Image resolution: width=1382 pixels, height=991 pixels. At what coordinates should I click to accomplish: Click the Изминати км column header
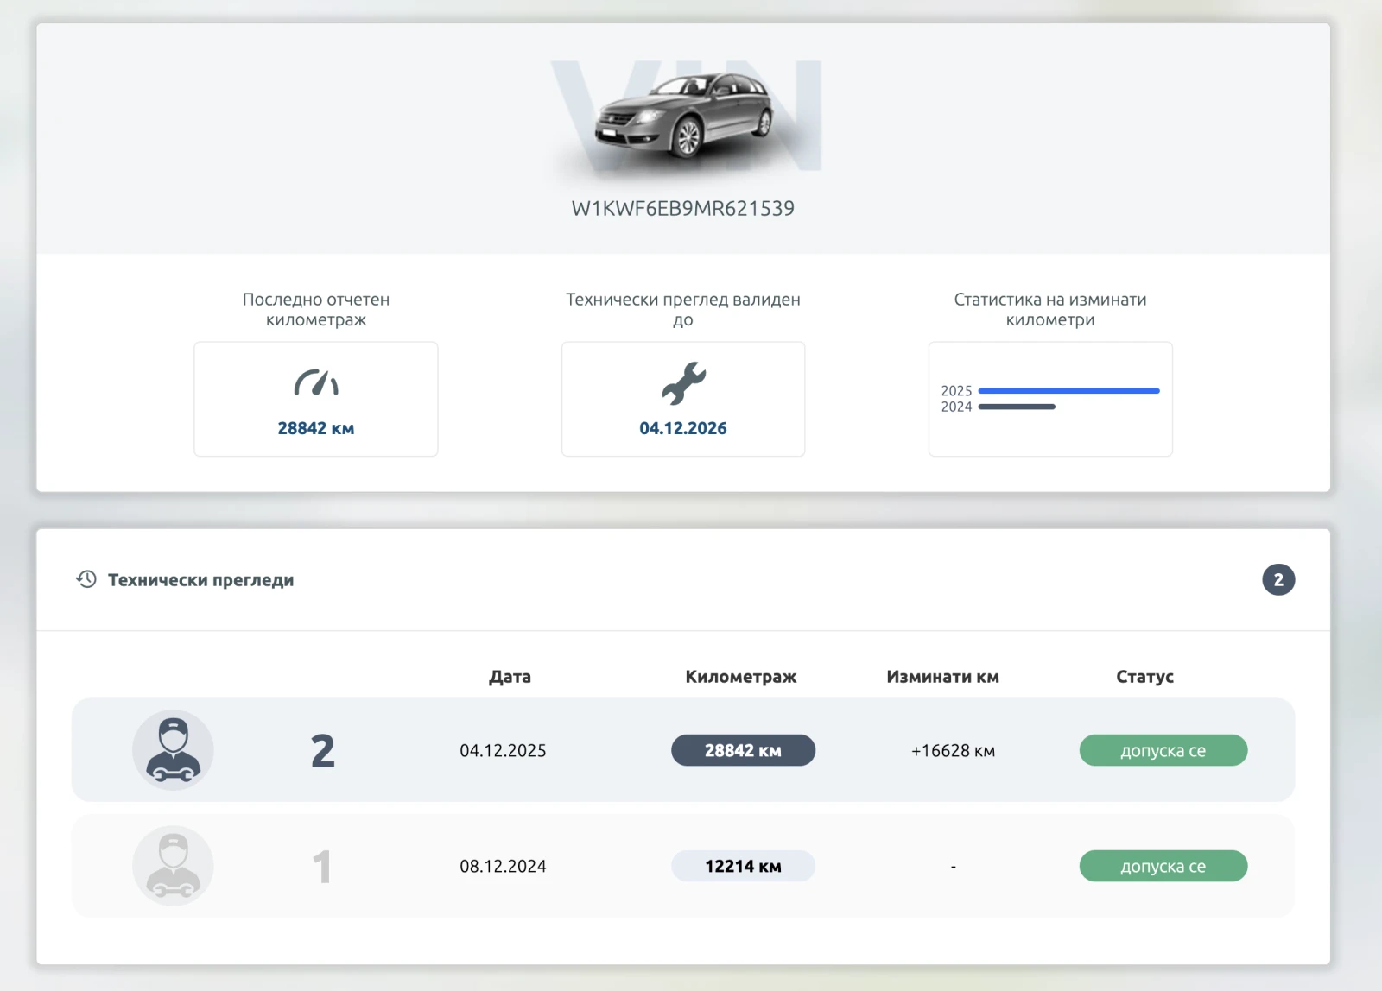[942, 677]
